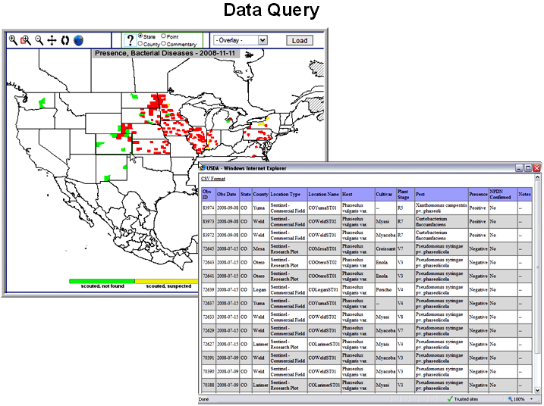Select the zoom-to-area magnifier with red box
The width and height of the screenshot is (544, 406).
click(26, 40)
